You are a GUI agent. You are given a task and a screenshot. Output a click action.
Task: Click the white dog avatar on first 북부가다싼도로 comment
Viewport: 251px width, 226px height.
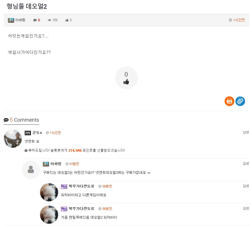49,192
